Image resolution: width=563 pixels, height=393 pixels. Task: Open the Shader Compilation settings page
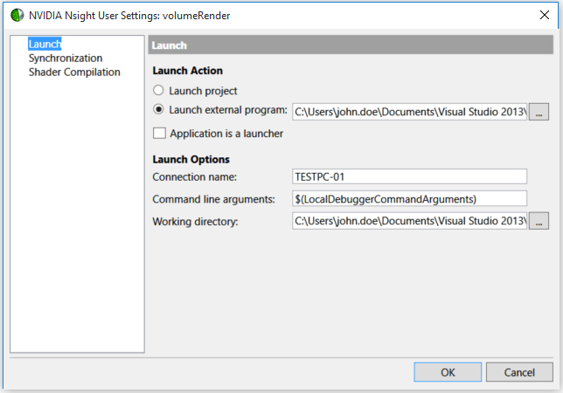click(x=74, y=72)
